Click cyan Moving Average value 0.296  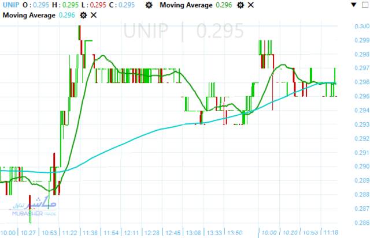tap(67, 16)
